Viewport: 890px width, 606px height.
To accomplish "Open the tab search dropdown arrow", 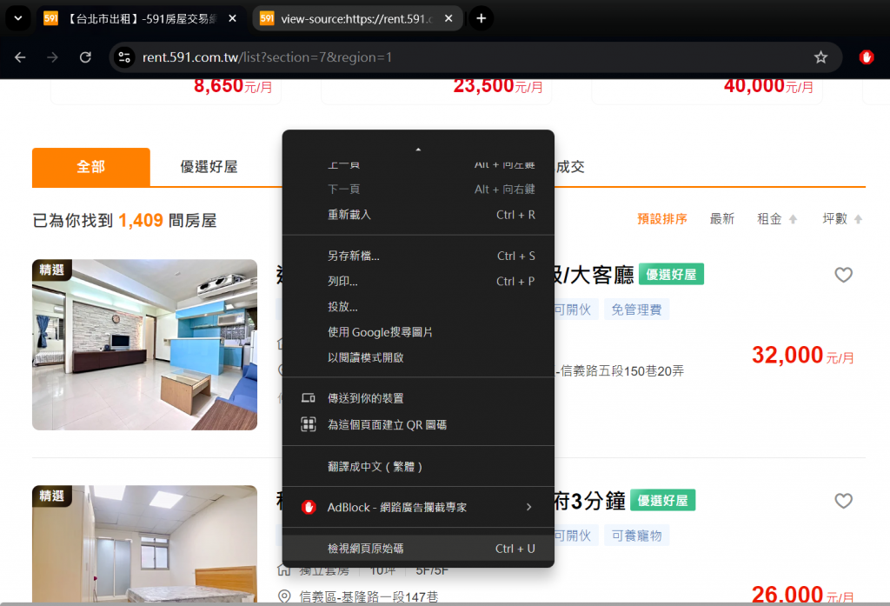I will [18, 18].
